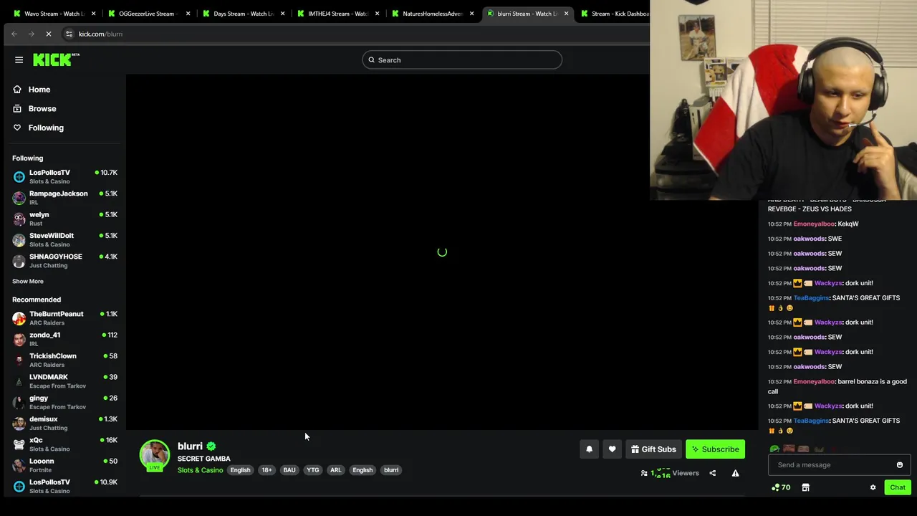Switch to Stream - Kick Dashboard tab

616,14
